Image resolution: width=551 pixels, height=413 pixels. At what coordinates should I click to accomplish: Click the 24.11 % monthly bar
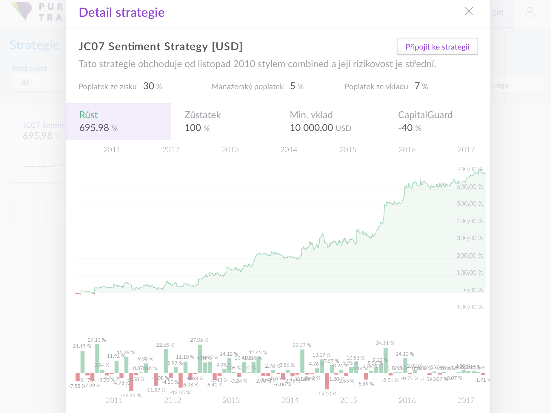(x=386, y=360)
